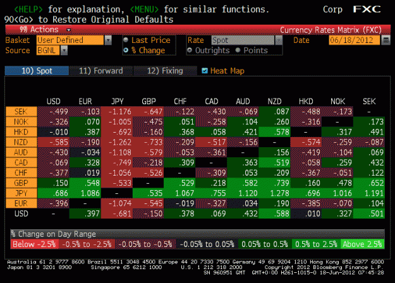Click the .588 cell in USD row
This screenshot has height=283, width=395.
click(x=274, y=214)
